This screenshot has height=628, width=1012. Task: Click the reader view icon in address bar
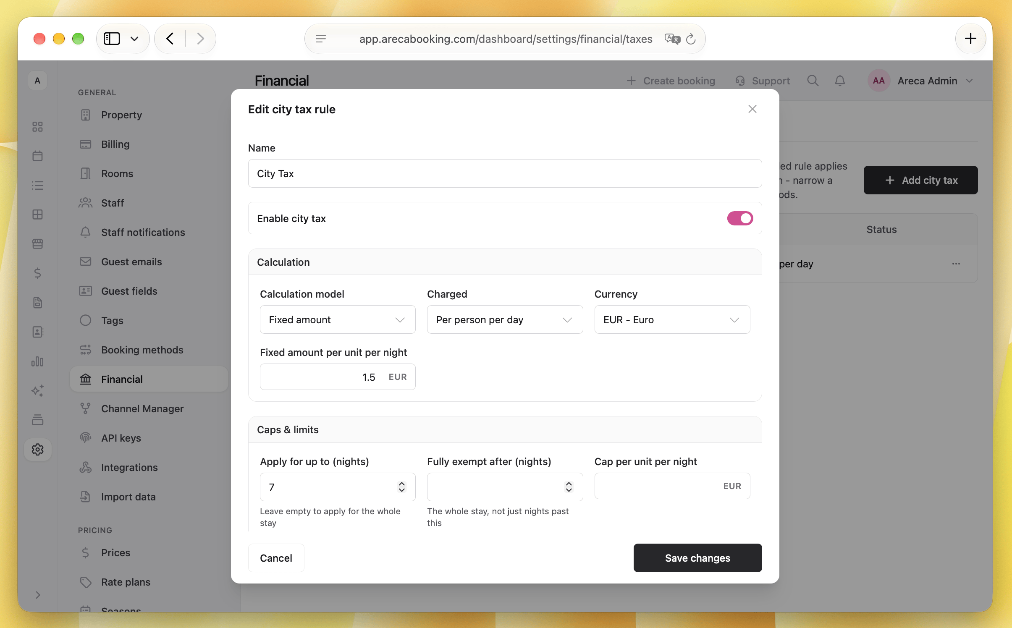(321, 39)
